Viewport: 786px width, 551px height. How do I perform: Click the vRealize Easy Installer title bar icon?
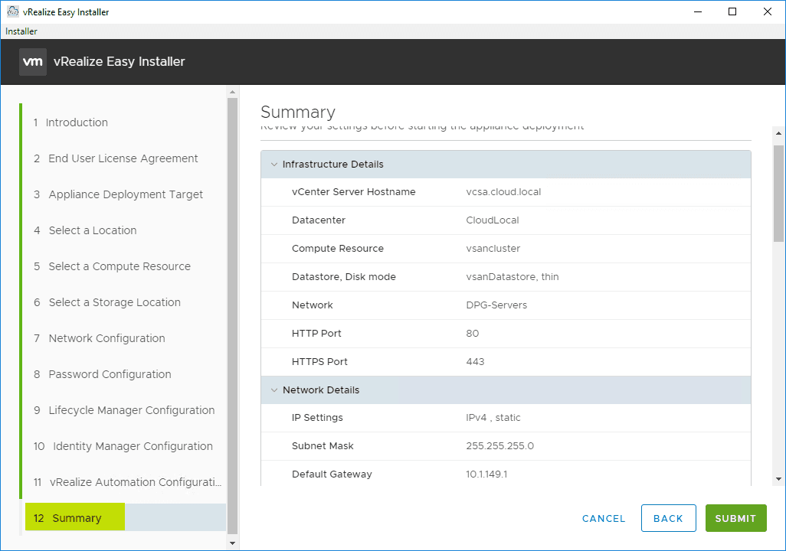12,11
